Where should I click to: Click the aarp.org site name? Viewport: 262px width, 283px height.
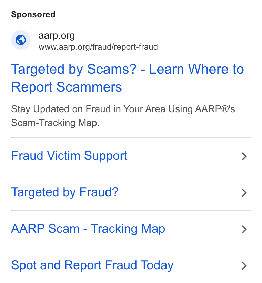[57, 35]
